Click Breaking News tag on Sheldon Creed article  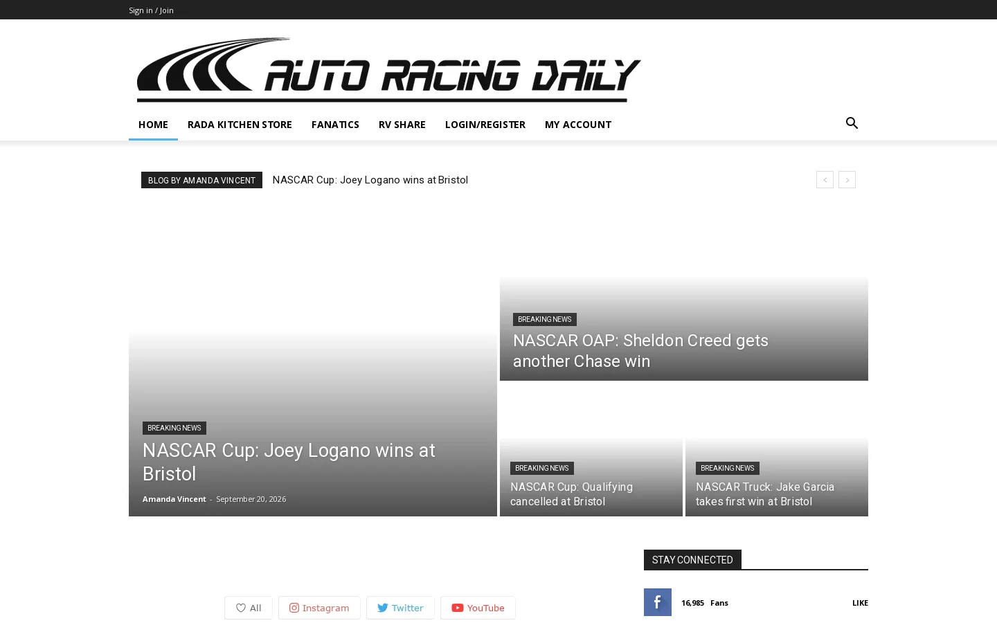545,319
